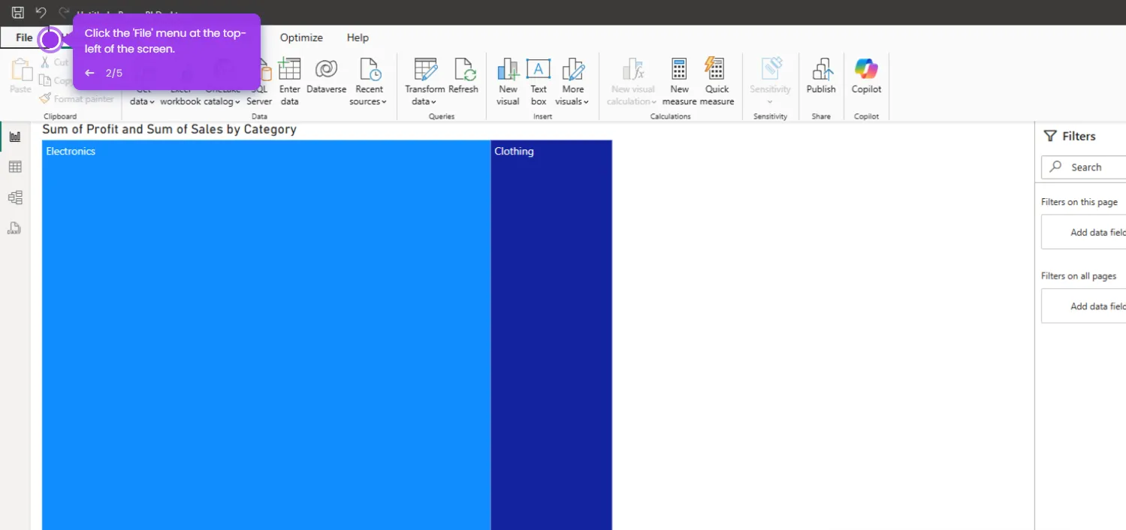Select the Format painter tool

coord(77,98)
